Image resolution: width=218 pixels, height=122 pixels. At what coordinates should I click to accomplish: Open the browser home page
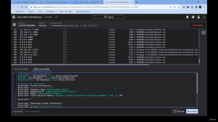26,7
